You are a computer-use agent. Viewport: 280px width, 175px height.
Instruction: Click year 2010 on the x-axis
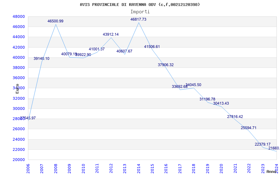pos(83,168)
